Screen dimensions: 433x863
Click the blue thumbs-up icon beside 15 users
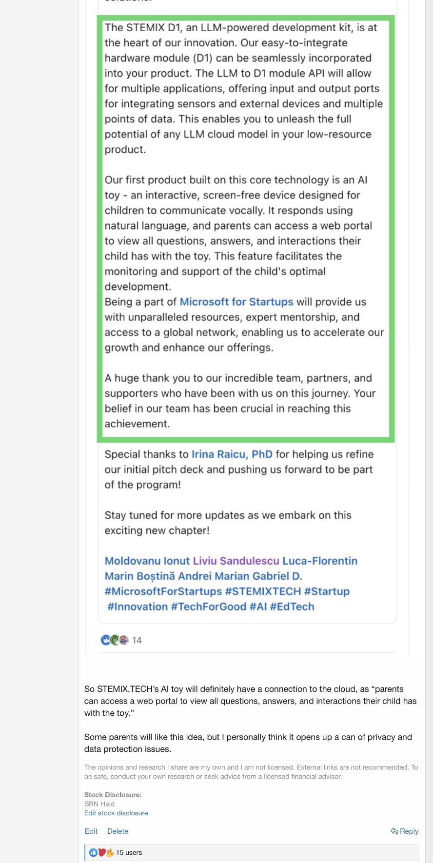coord(93,853)
